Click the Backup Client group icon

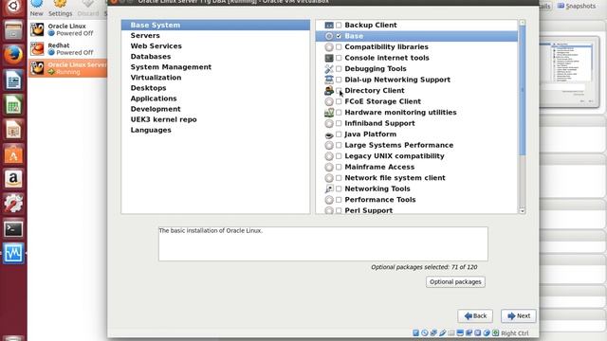coord(329,26)
